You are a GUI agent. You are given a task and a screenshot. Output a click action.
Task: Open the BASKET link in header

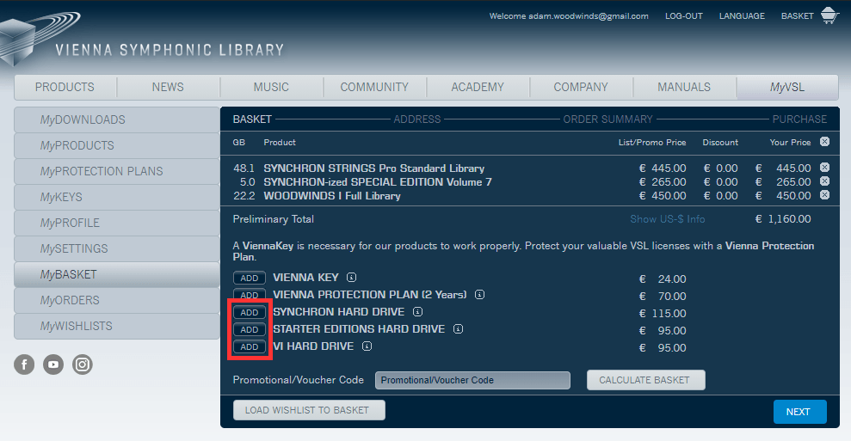[797, 16]
